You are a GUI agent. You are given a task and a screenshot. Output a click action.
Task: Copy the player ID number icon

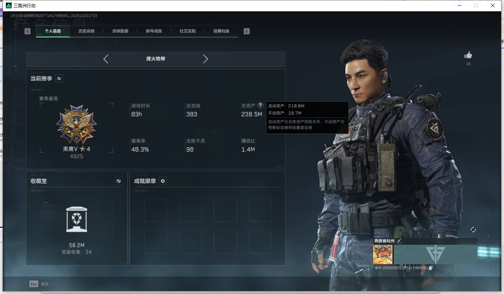(431, 268)
